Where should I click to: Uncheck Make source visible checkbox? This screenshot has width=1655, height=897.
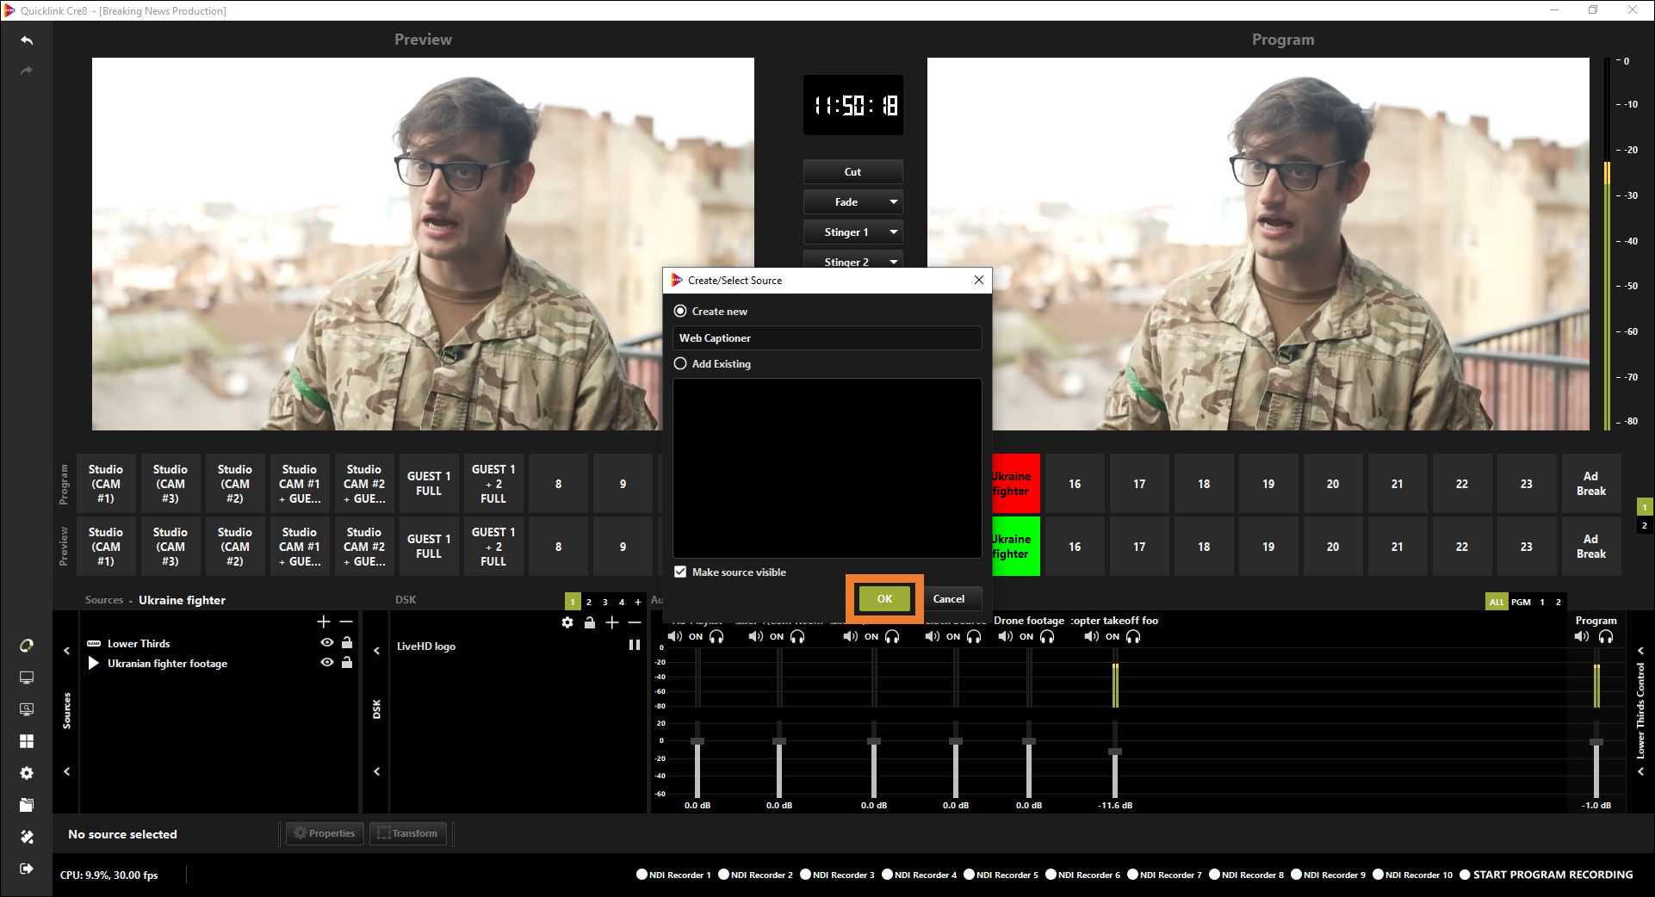(680, 572)
